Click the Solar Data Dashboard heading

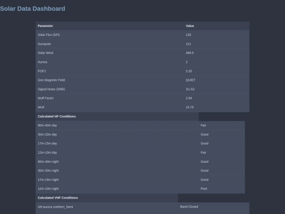[33, 8]
